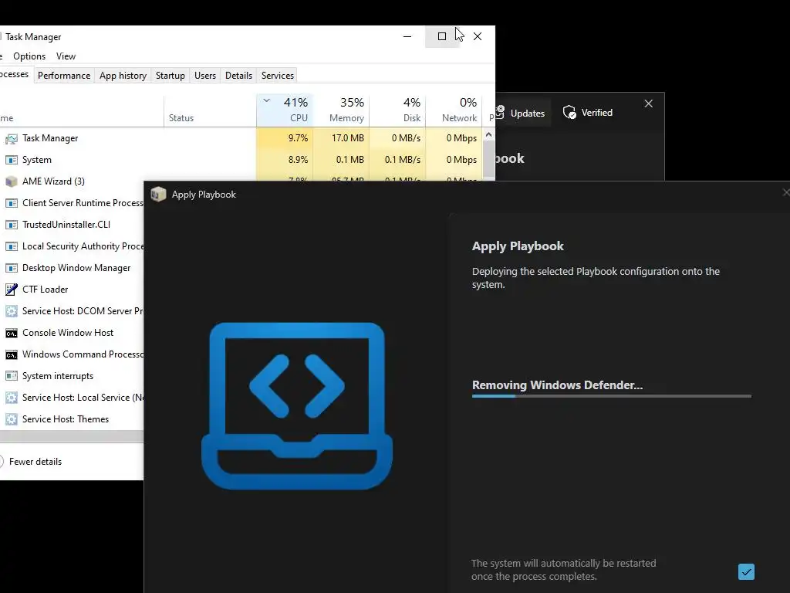
Task: Click the Network column header
Action: (x=454, y=110)
